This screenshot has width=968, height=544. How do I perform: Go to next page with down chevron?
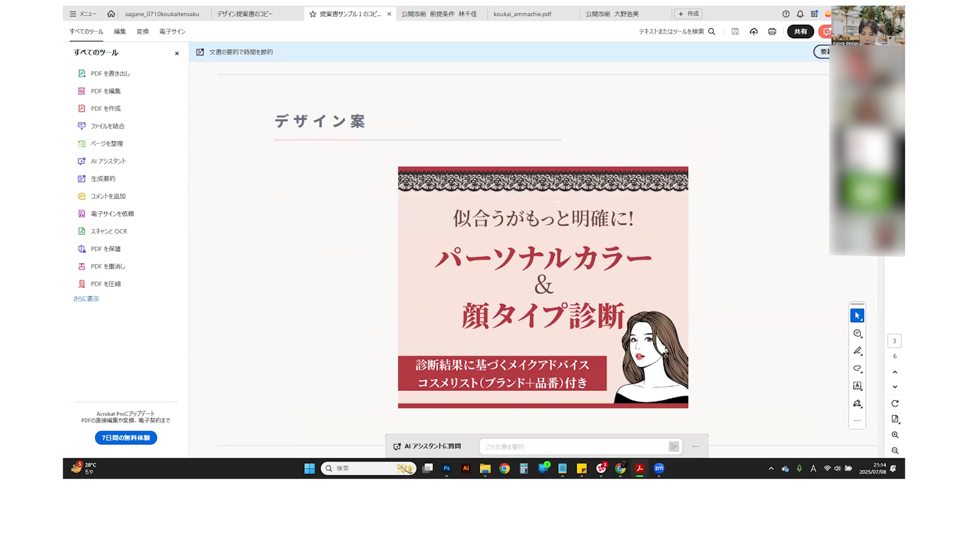tap(895, 387)
